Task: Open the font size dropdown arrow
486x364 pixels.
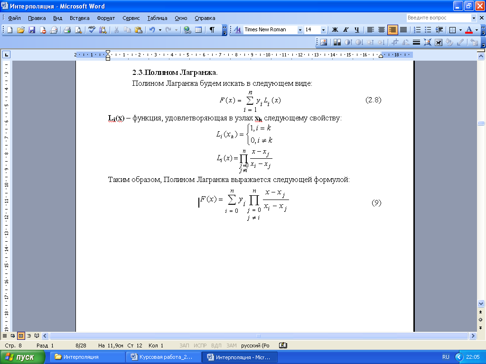Action: [x=323, y=30]
